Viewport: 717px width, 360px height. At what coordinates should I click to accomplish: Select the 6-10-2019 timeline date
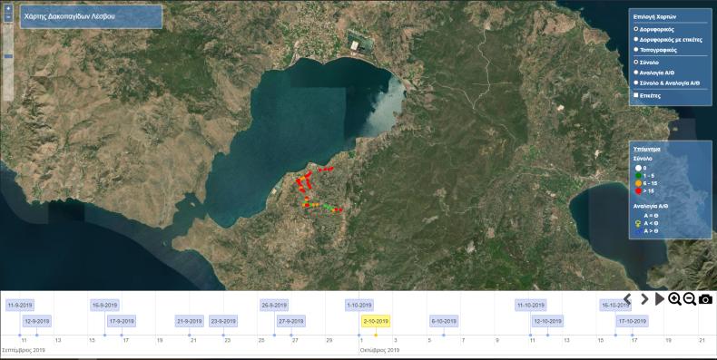[x=444, y=321]
